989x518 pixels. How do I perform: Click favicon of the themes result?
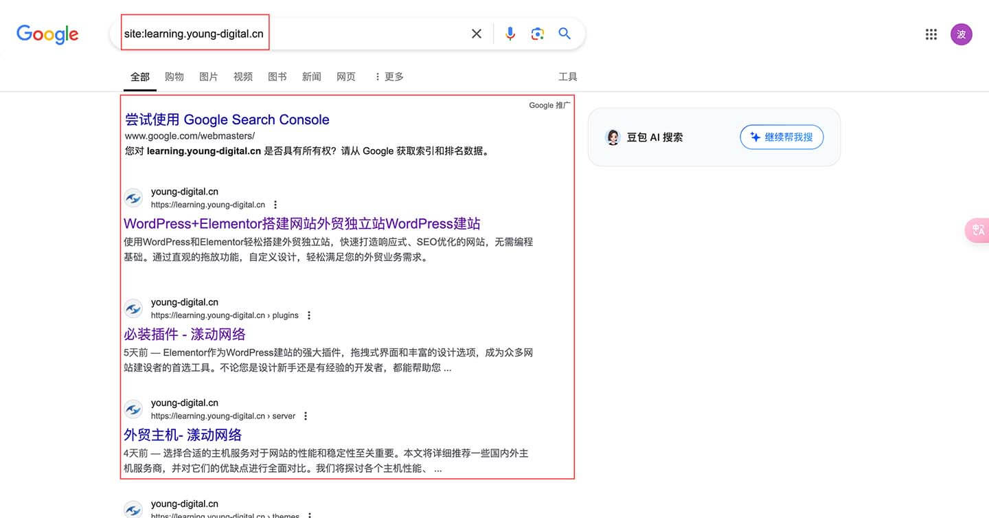[x=133, y=510]
